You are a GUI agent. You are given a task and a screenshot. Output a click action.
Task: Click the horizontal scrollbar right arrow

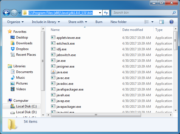click(171, 115)
